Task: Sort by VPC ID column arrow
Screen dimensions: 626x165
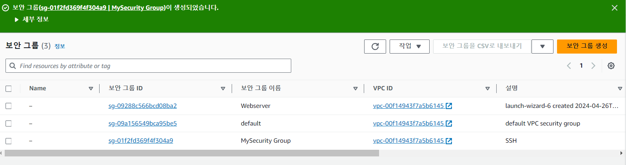Action: [x=488, y=89]
